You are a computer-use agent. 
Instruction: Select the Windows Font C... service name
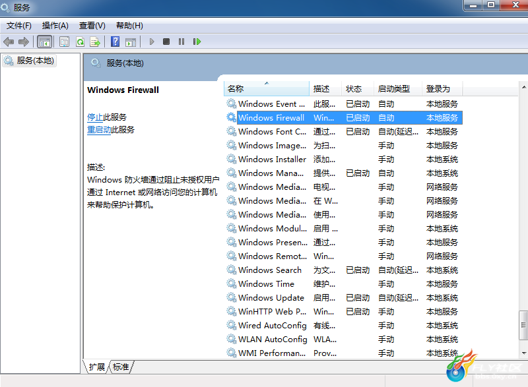[272, 131]
